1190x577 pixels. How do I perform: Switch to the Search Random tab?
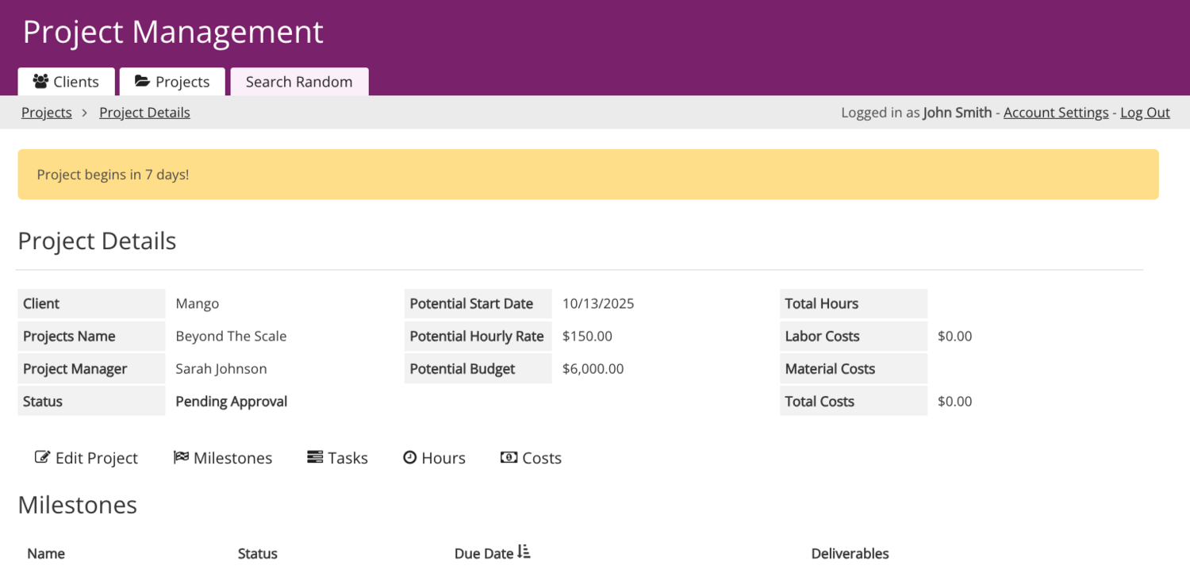click(x=299, y=82)
